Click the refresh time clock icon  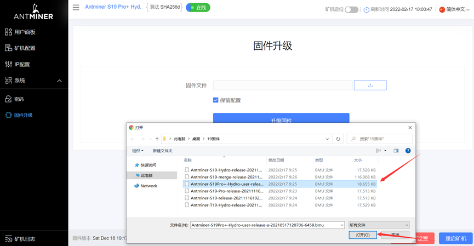tap(366, 10)
